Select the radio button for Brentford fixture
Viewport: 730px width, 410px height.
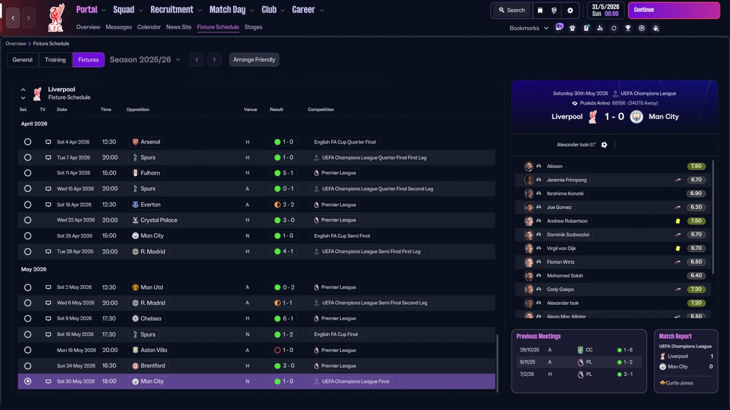click(x=27, y=366)
